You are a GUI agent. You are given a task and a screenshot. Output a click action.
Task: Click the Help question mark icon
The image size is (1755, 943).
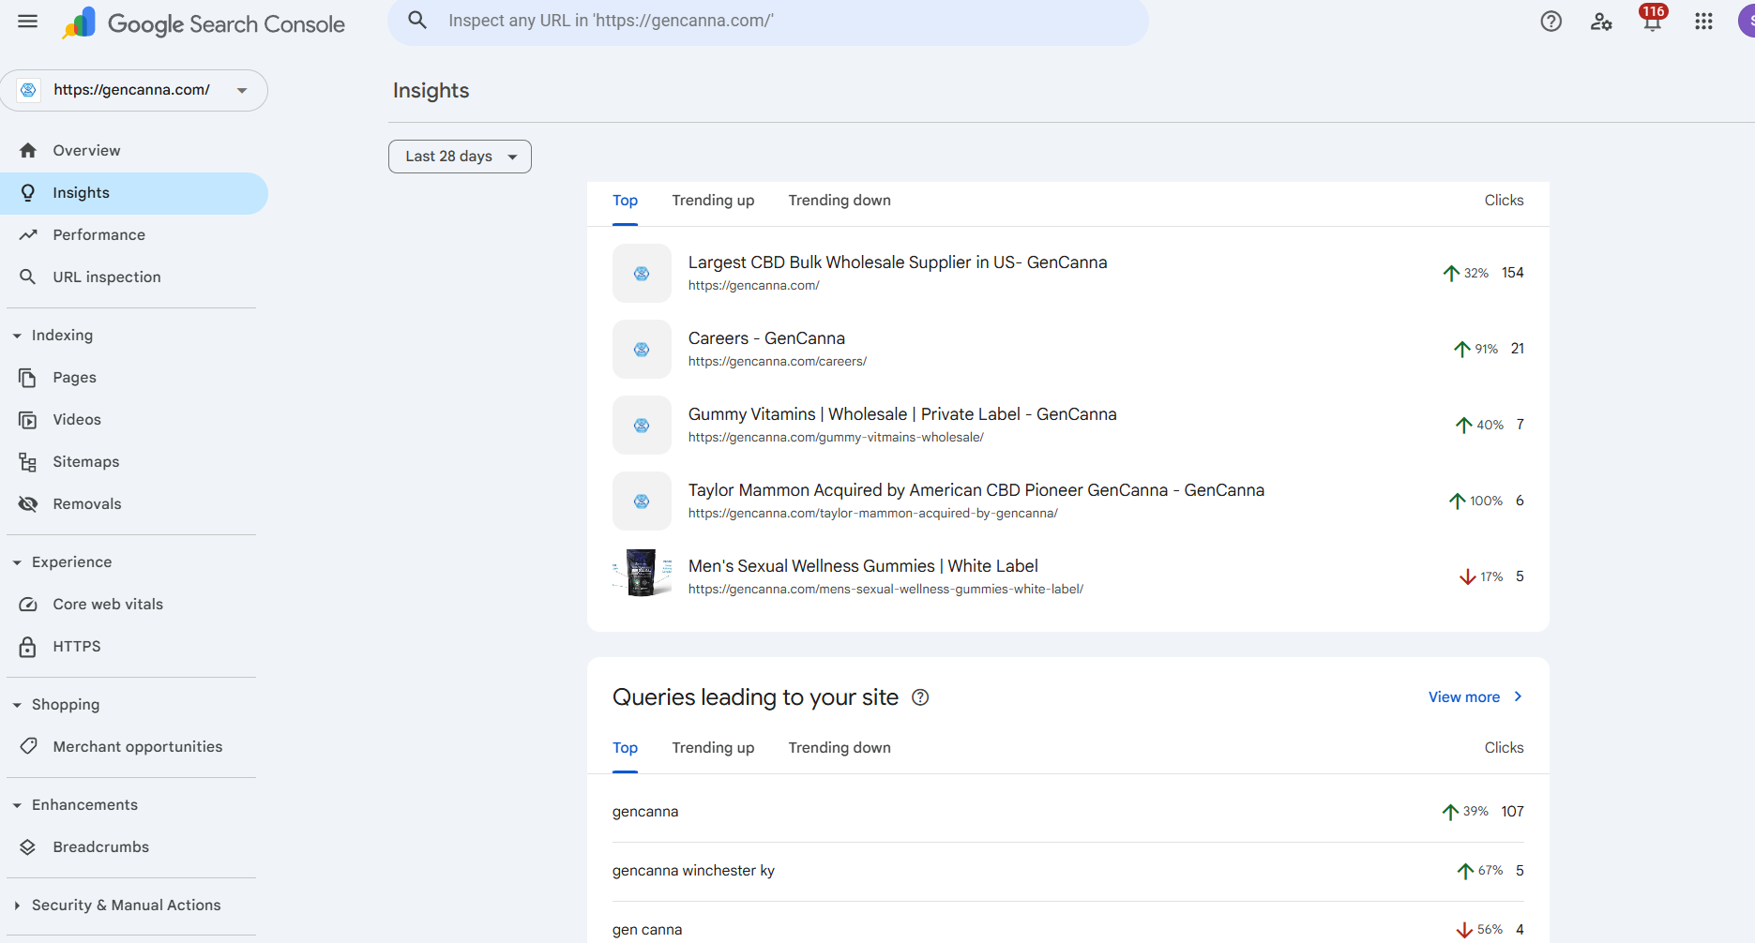point(1551,22)
